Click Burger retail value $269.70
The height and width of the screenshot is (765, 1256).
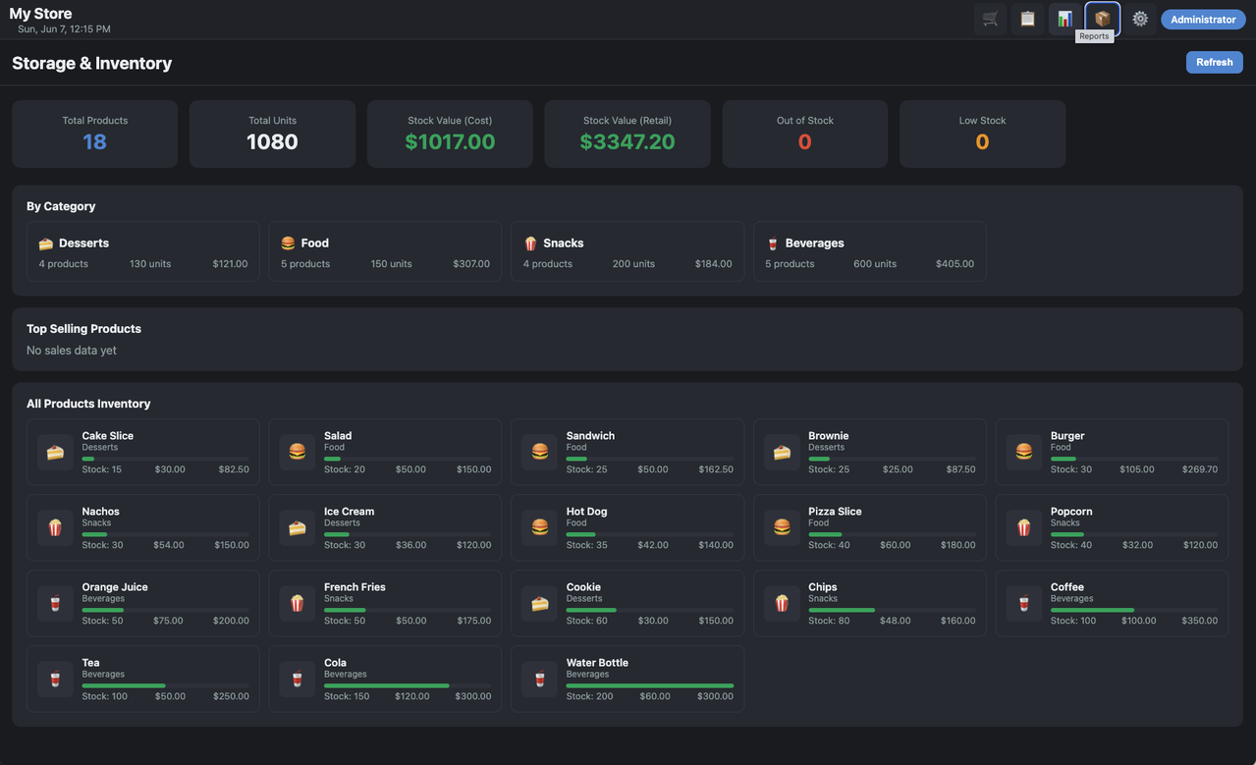pyautogui.click(x=1199, y=469)
